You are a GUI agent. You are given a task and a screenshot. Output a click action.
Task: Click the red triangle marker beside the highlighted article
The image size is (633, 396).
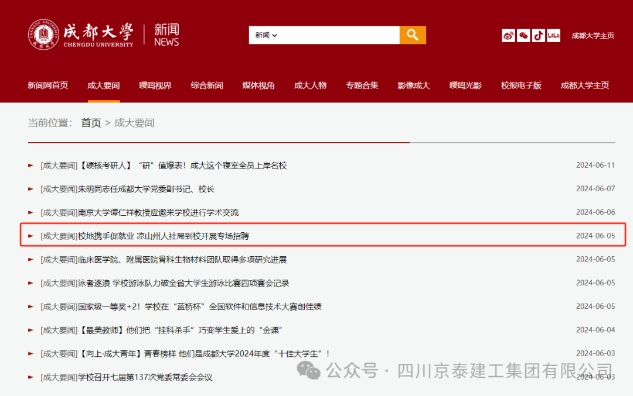(x=30, y=236)
